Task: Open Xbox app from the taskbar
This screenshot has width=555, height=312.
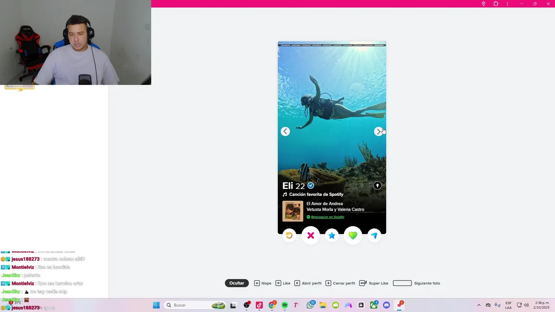Action: pos(374,305)
